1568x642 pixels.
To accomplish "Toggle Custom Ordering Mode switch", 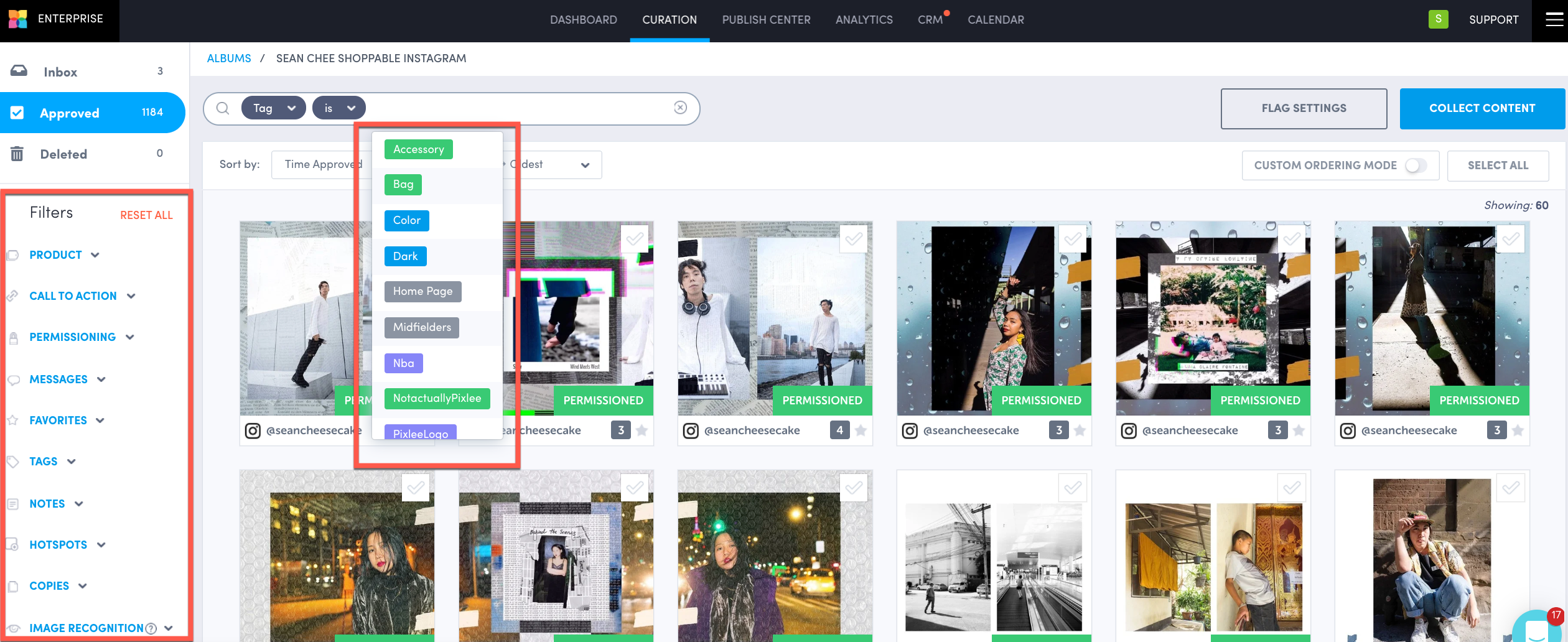I will pos(1416,165).
